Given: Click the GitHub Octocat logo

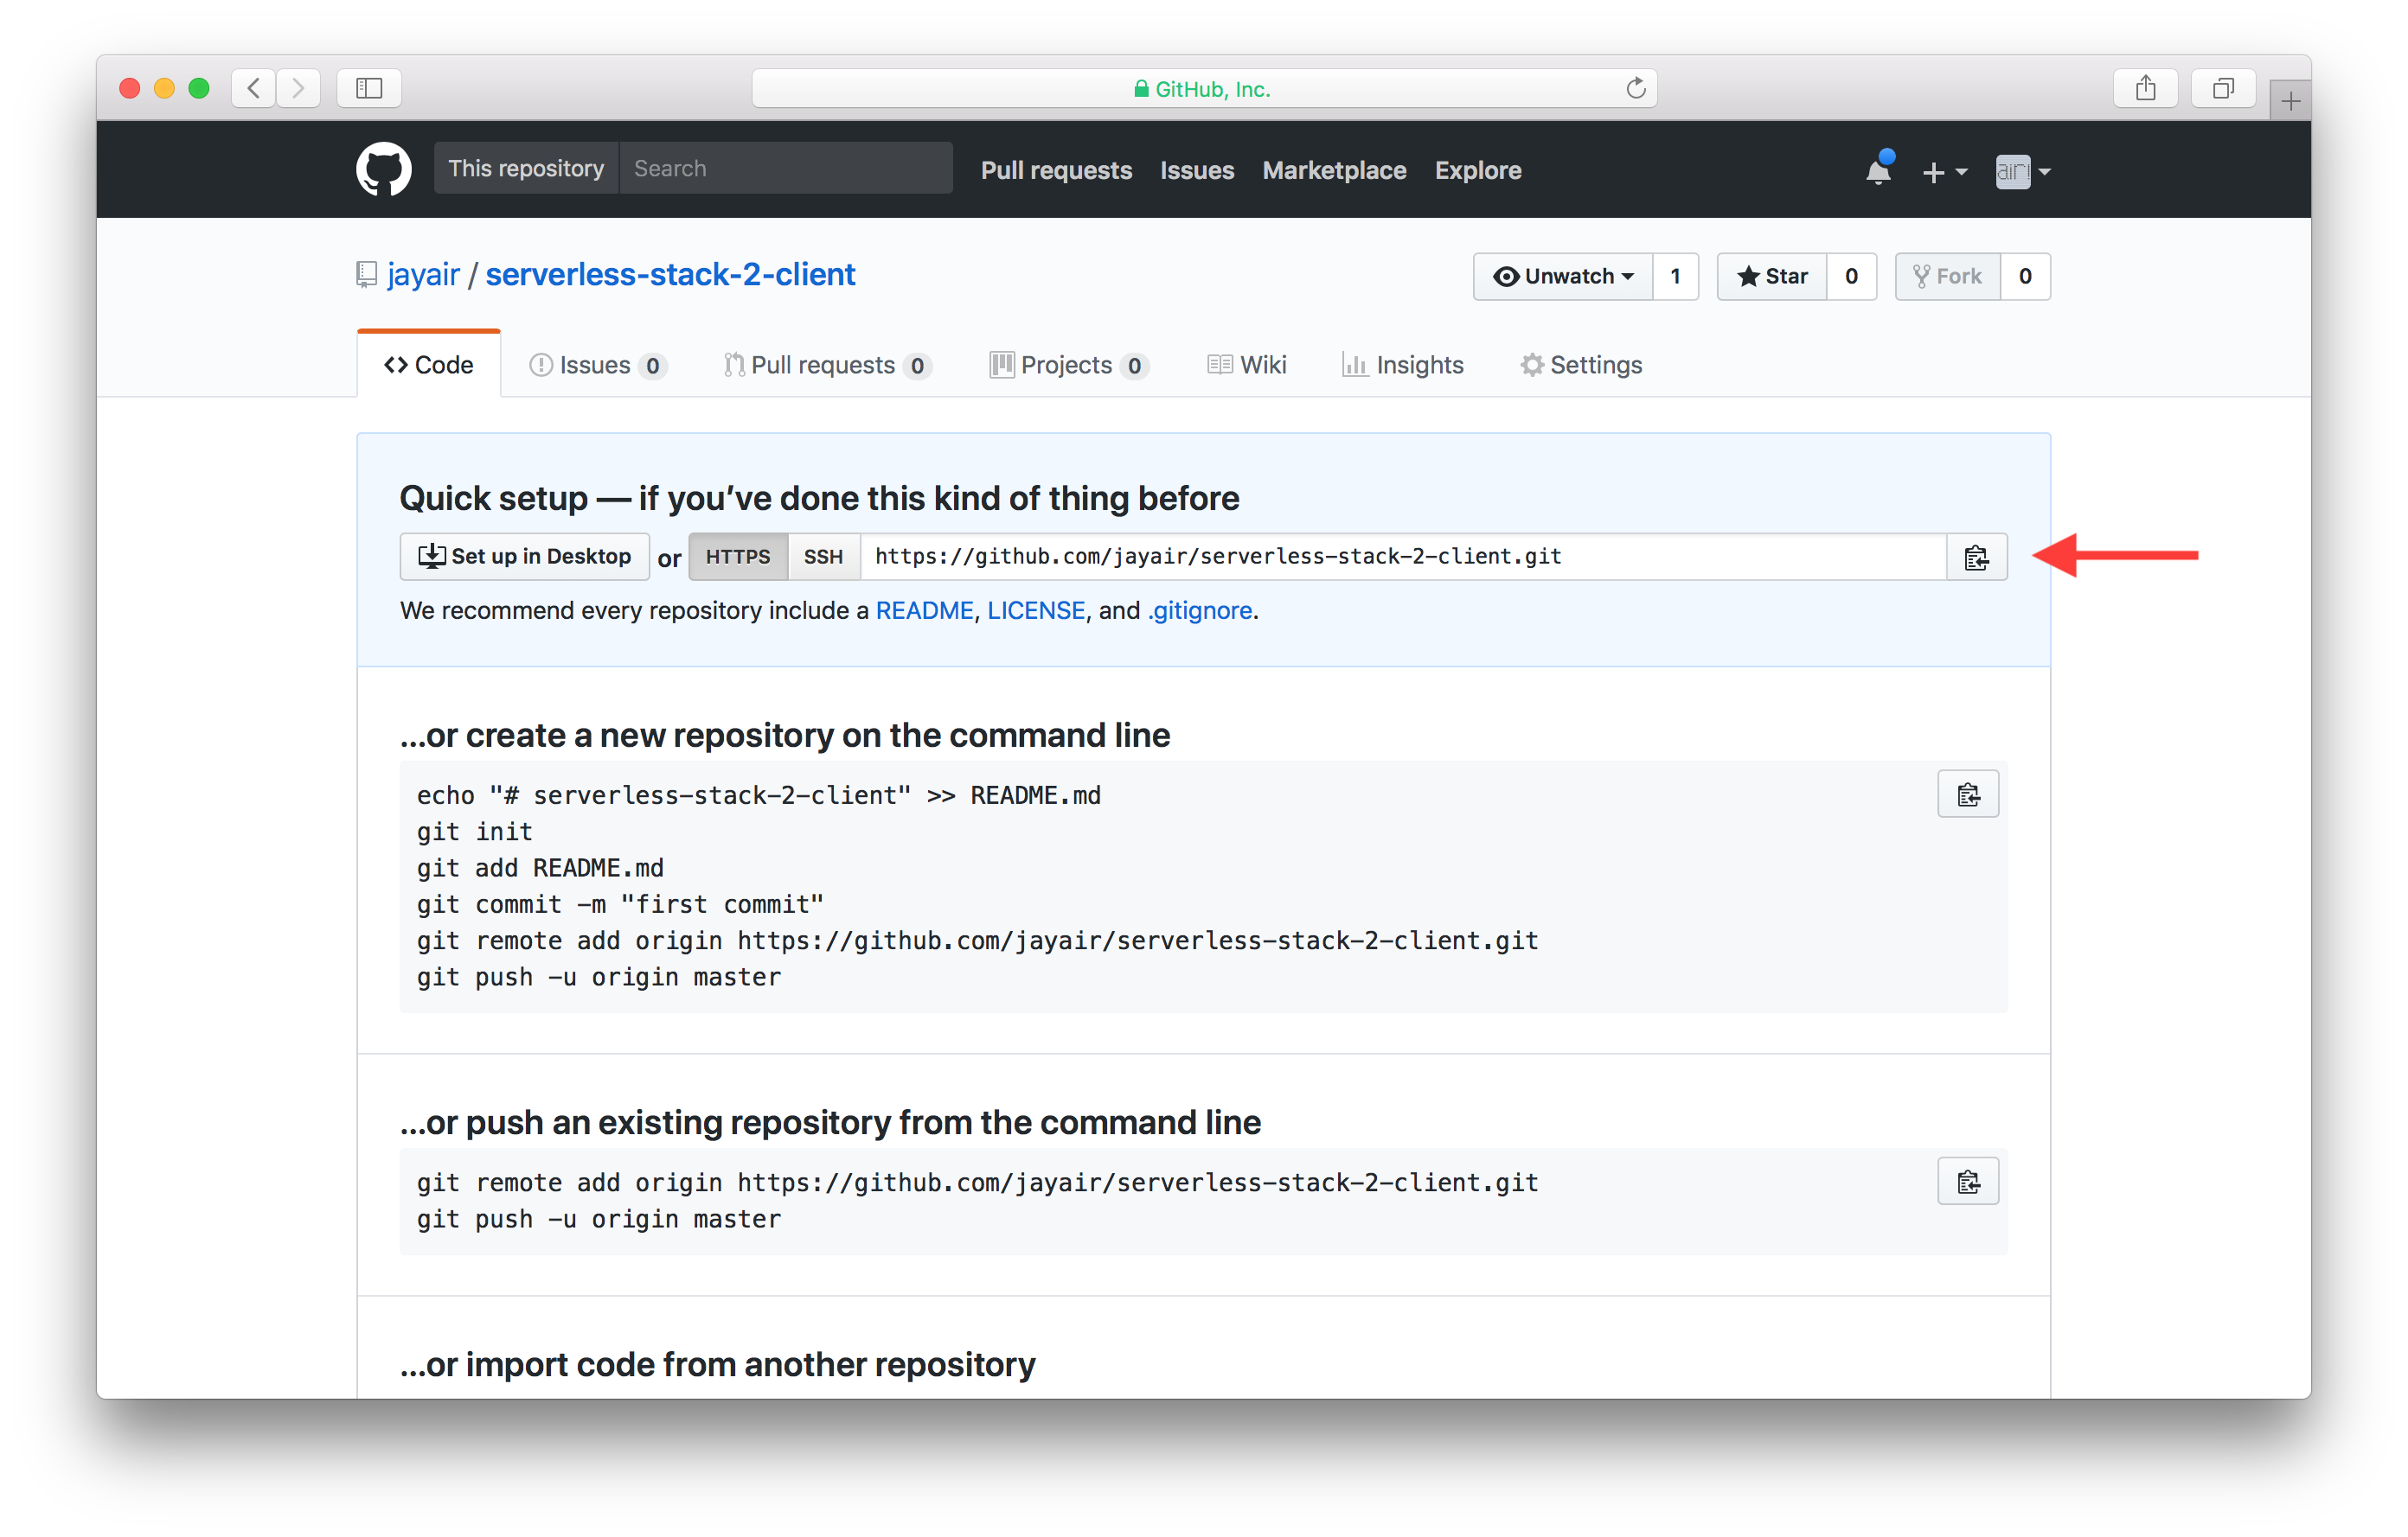Looking at the screenshot, I should coord(384,169).
